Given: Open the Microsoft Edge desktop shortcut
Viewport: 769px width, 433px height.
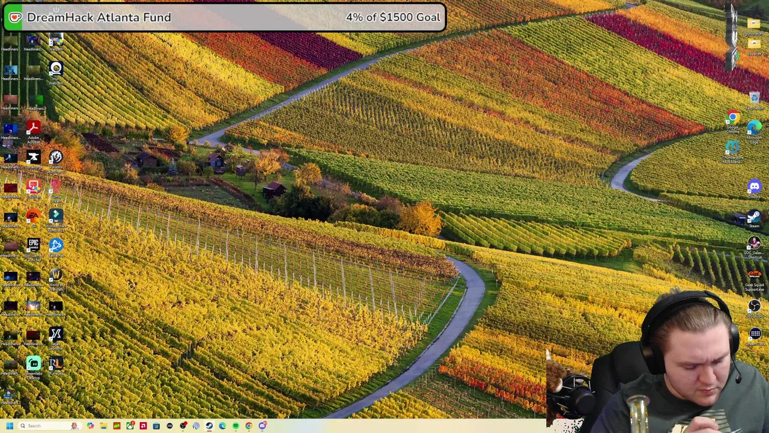Looking at the screenshot, I should pyautogui.click(x=754, y=131).
